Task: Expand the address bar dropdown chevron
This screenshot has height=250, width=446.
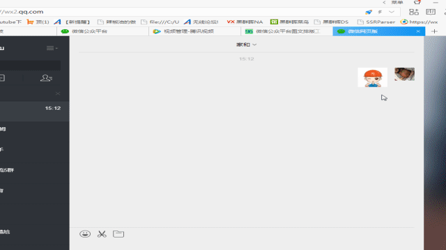Action: pyautogui.click(x=392, y=12)
